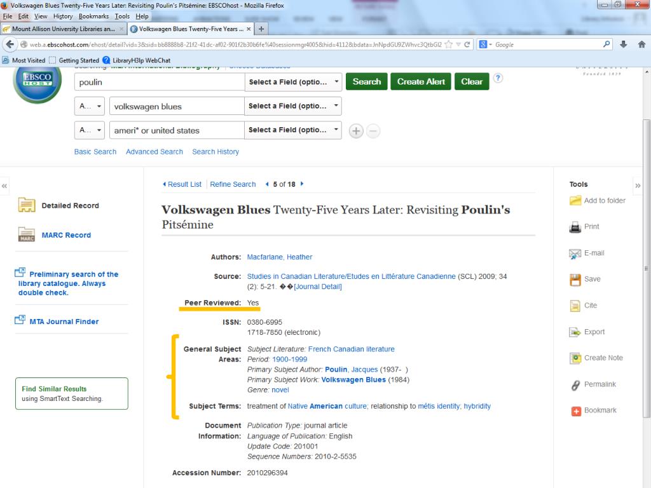This screenshot has width=651, height=488.
Task: Go to the Firefox home page icon
Action: click(x=641, y=44)
